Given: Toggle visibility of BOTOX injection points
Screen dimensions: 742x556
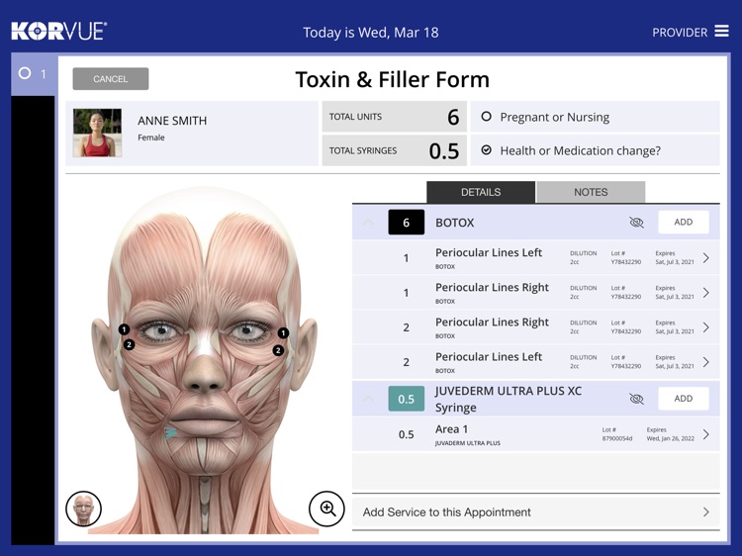Looking at the screenshot, I should (636, 223).
